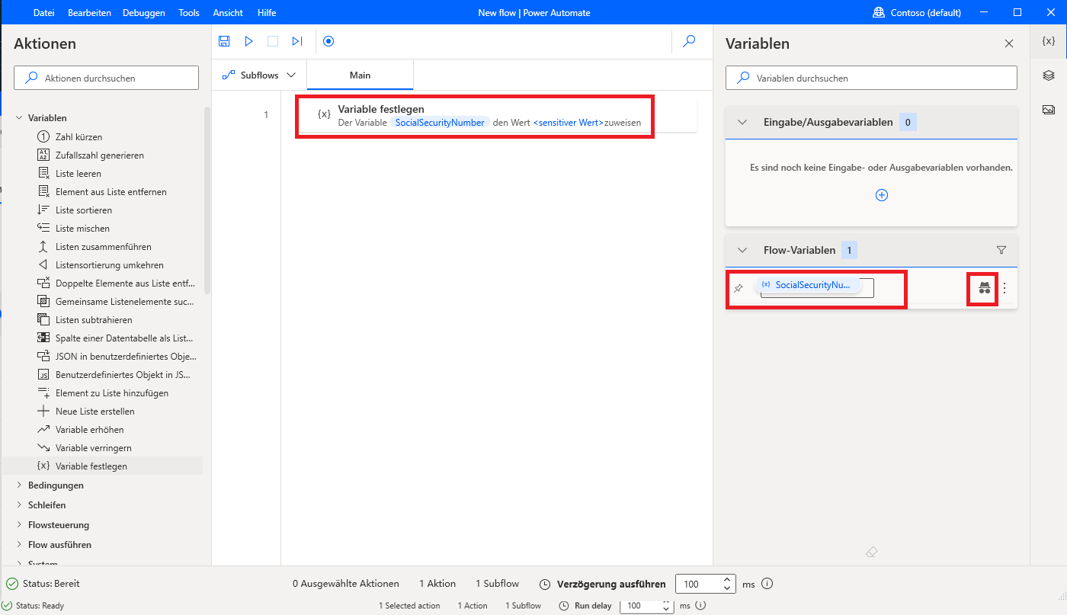This screenshot has height=615, width=1067.
Task: Click the eraser icon in Variablen panel
Action: (x=872, y=552)
